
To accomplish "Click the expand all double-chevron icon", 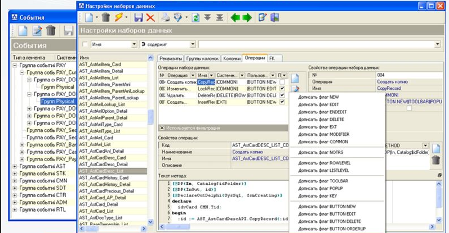I will (208, 17).
